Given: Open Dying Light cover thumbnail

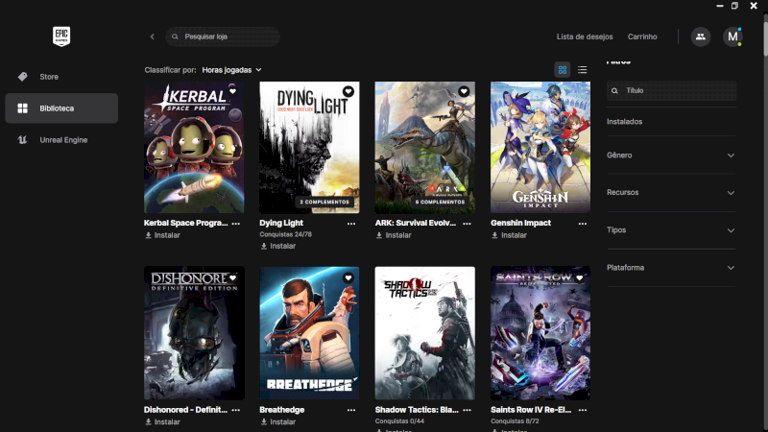Looking at the screenshot, I should pyautogui.click(x=309, y=148).
